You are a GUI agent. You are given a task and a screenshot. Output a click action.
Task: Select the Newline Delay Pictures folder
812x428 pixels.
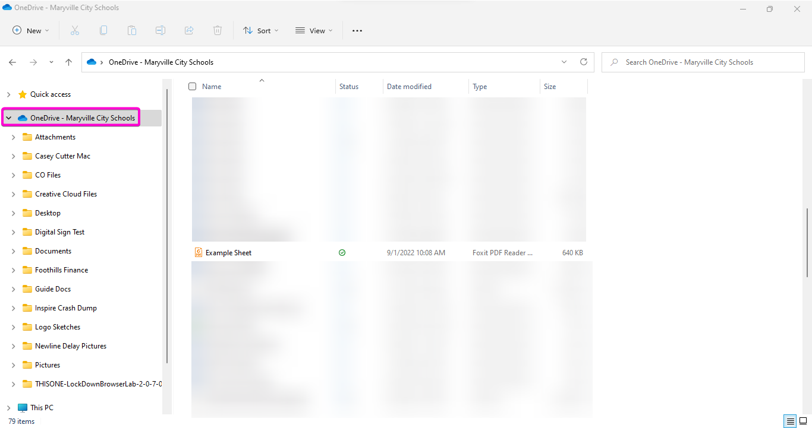pyautogui.click(x=71, y=346)
